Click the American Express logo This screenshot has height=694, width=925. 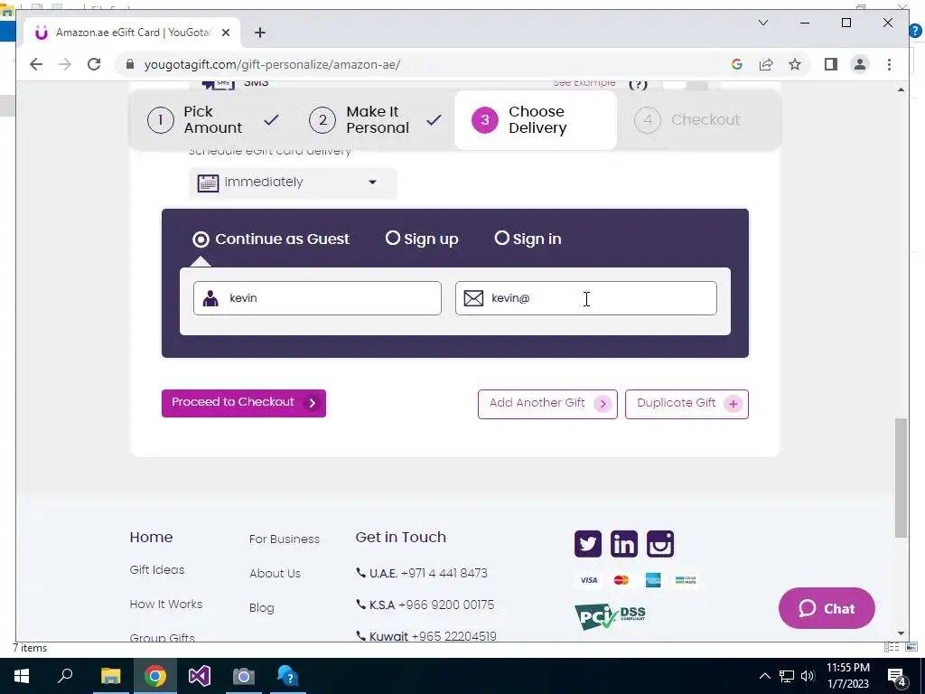click(653, 580)
